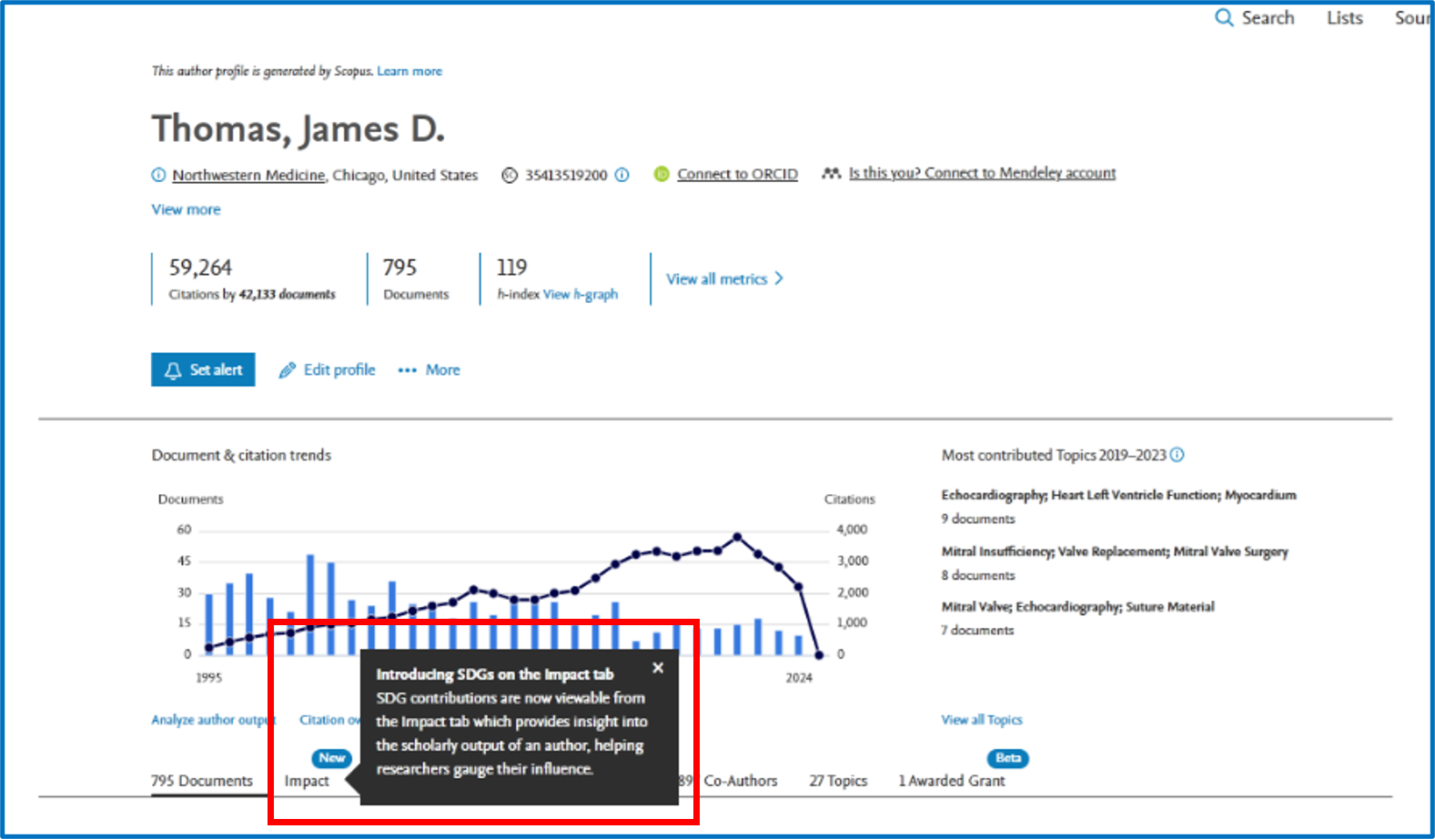
Task: Switch to the 1 Awarded Grant tab
Action: [x=952, y=781]
